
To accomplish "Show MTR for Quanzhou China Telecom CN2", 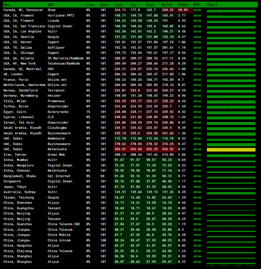I will [197, 224].
